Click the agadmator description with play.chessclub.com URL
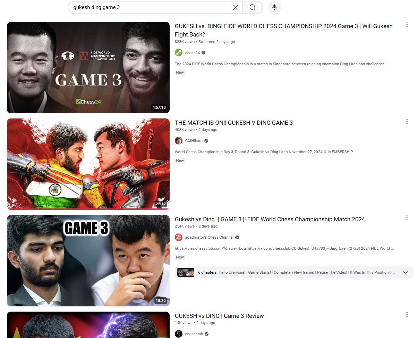418x338 pixels. pos(284,248)
